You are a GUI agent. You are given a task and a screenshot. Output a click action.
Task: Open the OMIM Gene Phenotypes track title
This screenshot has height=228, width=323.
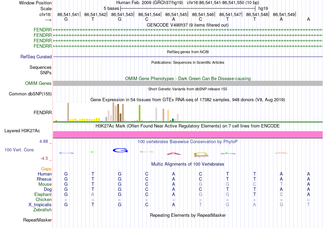click(188, 78)
